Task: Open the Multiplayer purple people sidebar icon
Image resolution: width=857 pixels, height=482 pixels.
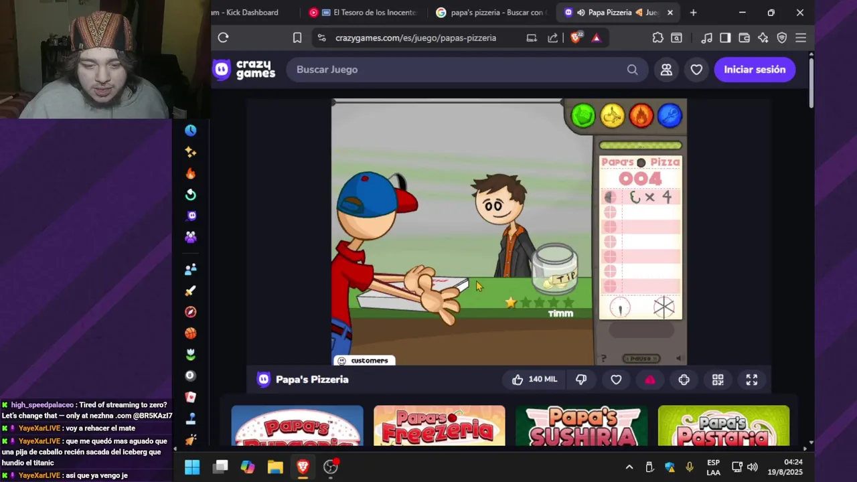Action: [191, 237]
